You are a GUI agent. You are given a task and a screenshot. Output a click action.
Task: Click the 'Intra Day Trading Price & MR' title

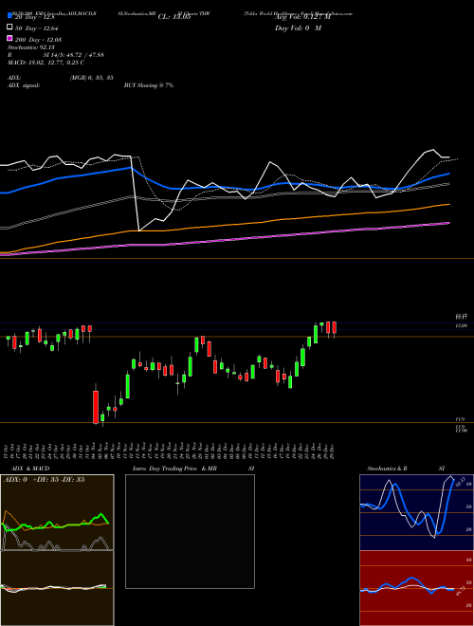coord(174,469)
